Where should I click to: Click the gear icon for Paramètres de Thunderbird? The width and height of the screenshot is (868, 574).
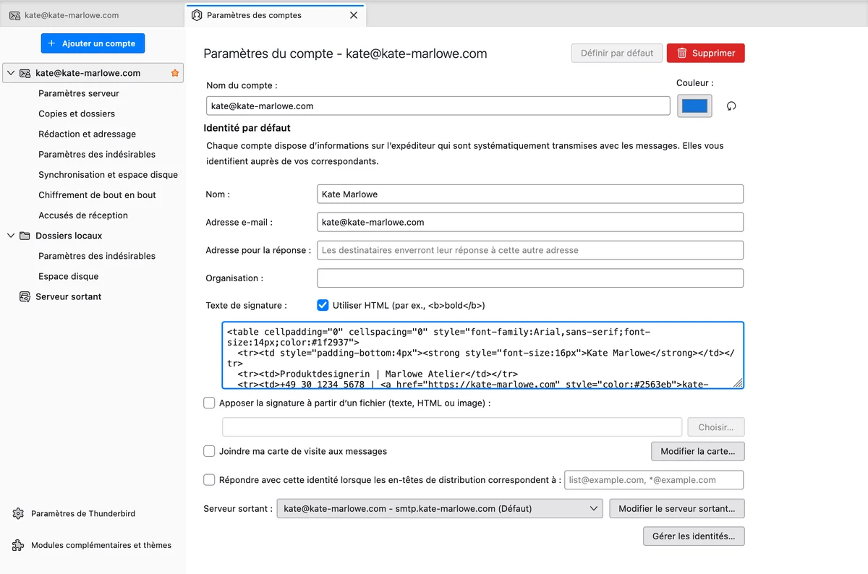[19, 513]
